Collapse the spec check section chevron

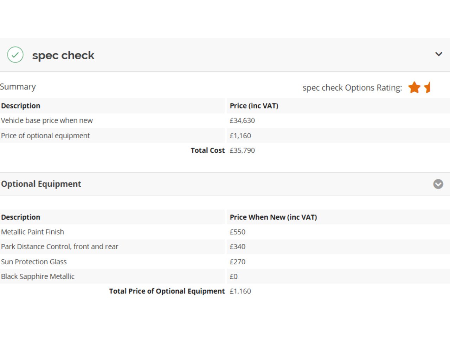point(438,54)
